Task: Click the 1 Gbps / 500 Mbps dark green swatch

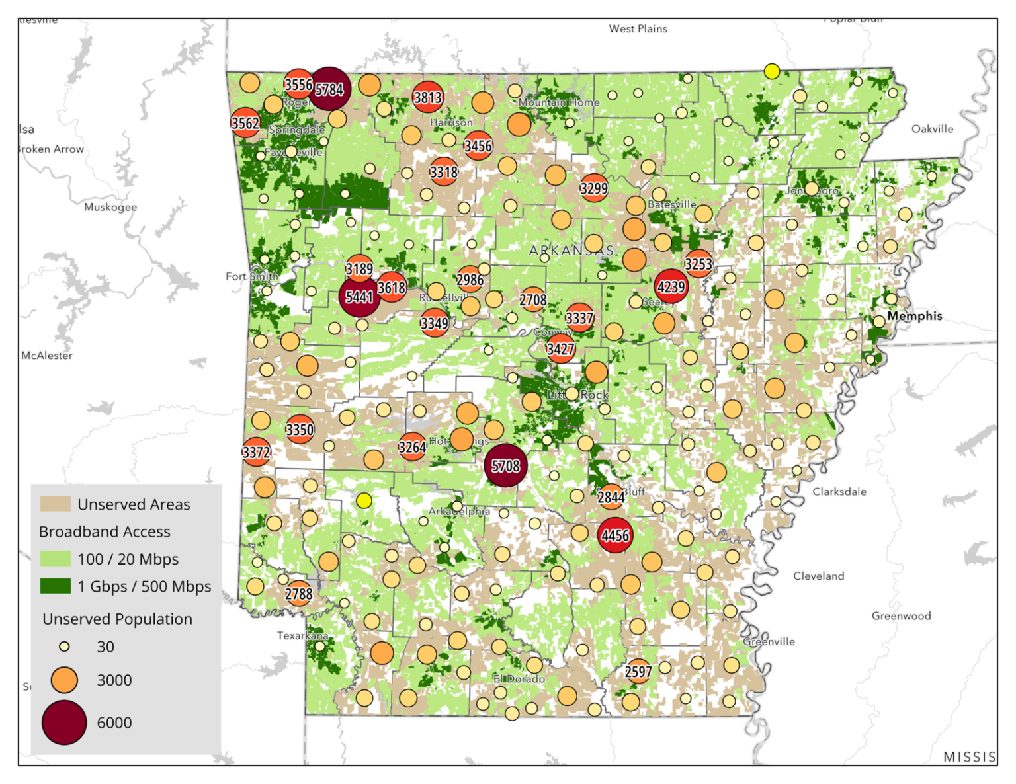Action: click(54, 586)
